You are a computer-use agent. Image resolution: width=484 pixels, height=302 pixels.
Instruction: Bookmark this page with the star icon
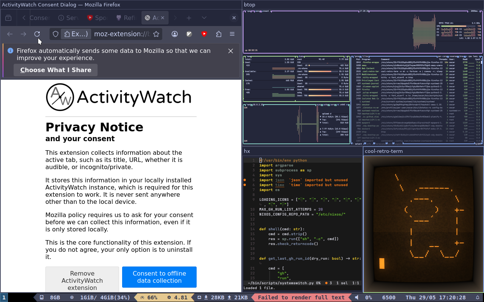[x=156, y=34]
